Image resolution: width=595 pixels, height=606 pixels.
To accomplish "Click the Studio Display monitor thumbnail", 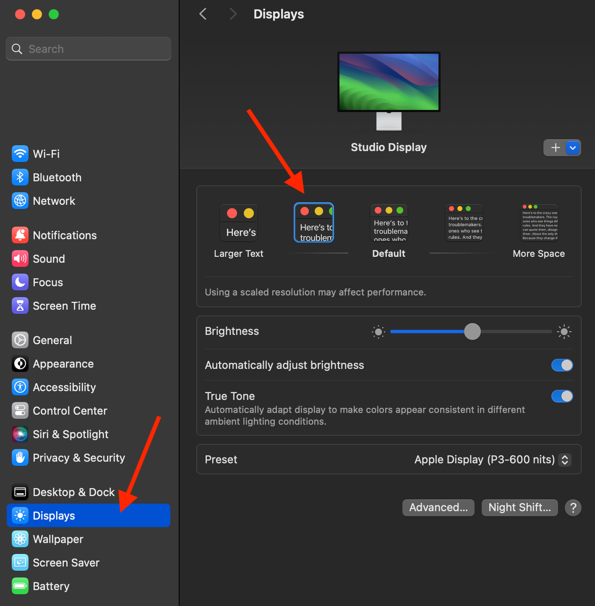I will [389, 91].
